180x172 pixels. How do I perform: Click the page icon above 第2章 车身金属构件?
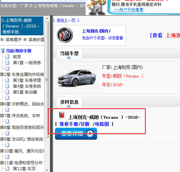point(7,68)
